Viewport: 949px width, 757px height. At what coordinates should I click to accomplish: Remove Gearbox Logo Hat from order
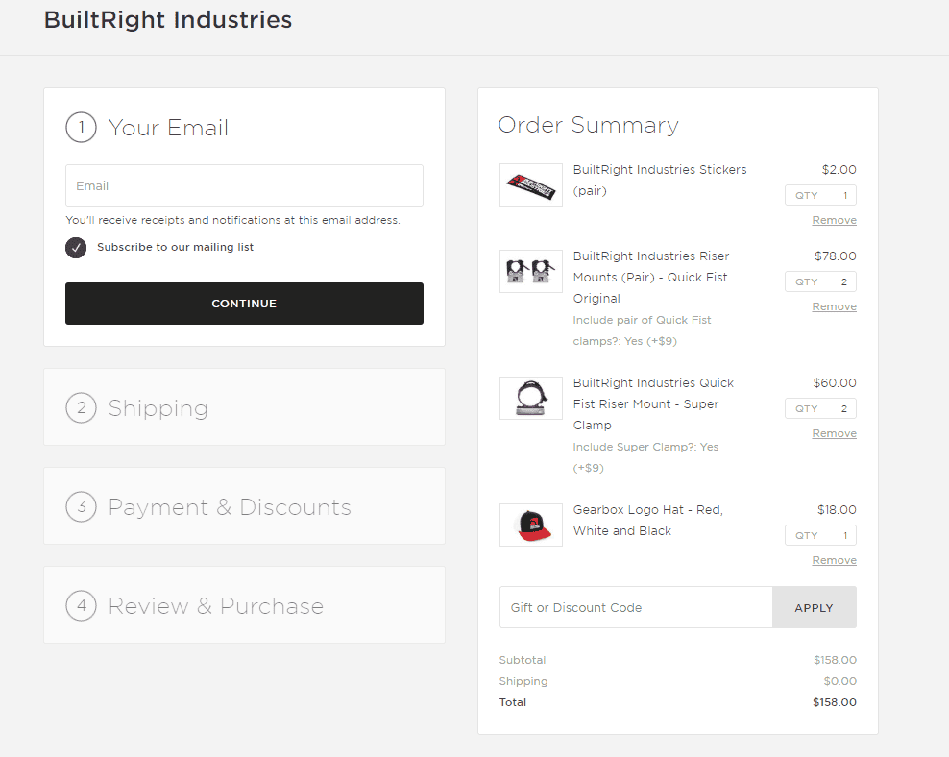pyautogui.click(x=834, y=560)
